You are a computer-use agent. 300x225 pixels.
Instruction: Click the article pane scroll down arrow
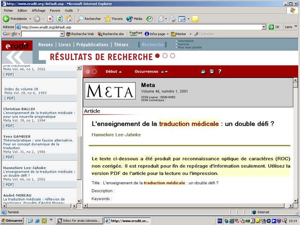(296, 201)
